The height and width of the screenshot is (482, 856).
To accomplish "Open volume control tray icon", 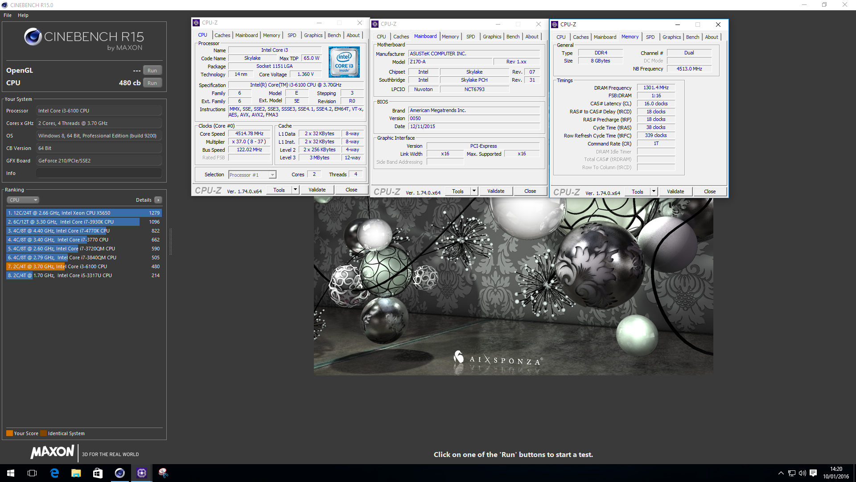I will coord(802,473).
